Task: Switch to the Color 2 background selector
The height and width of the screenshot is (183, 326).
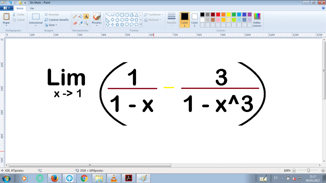Action: [x=195, y=20]
